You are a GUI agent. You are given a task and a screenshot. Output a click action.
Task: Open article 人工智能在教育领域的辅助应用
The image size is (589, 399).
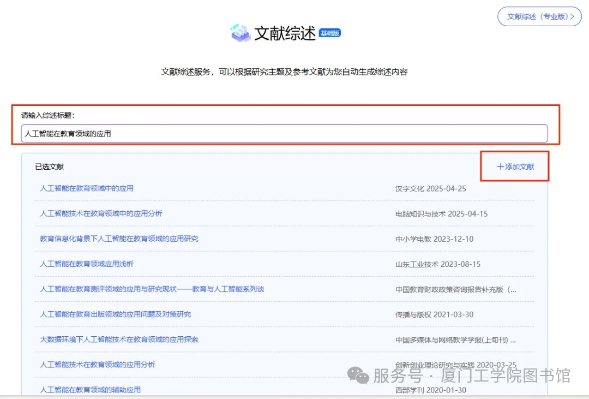click(x=90, y=390)
